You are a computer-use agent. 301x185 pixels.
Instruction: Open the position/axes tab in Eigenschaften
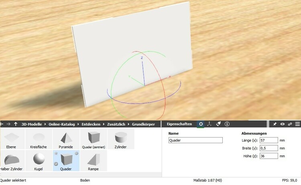(x=209, y=124)
